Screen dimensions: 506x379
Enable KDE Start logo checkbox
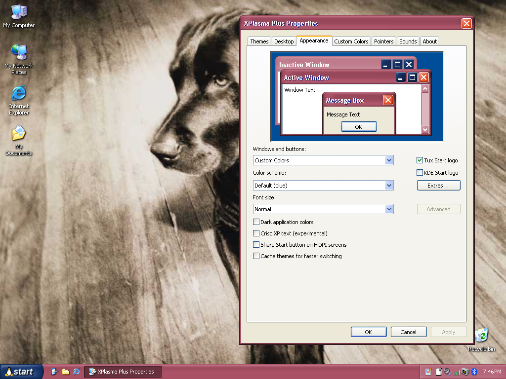coord(420,172)
